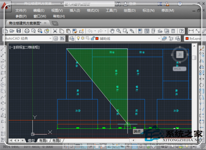Screen dimensions: 206x150
Task: Click the Match Properties brush icon
Action: point(75,31)
